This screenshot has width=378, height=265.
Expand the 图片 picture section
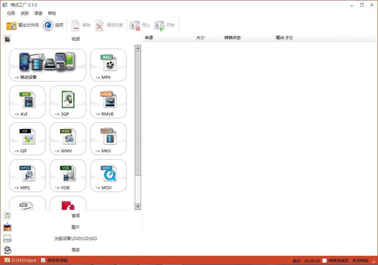pyautogui.click(x=75, y=227)
